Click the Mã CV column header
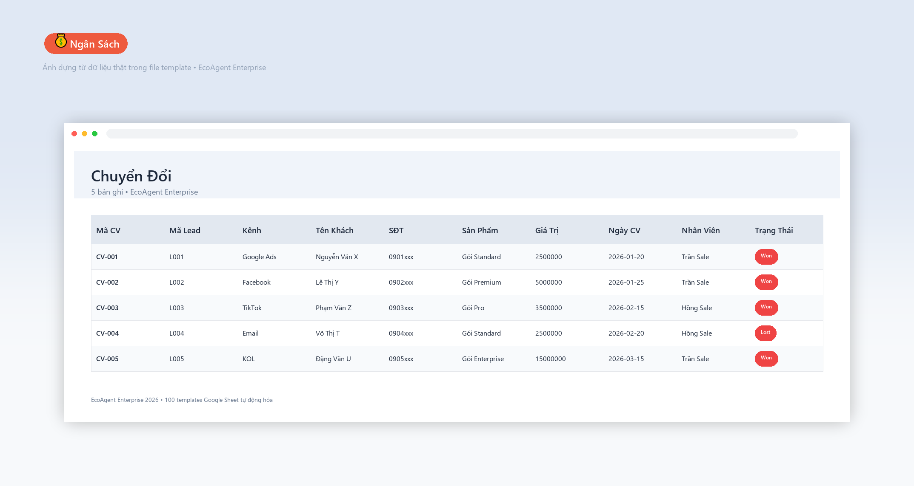 click(x=108, y=230)
